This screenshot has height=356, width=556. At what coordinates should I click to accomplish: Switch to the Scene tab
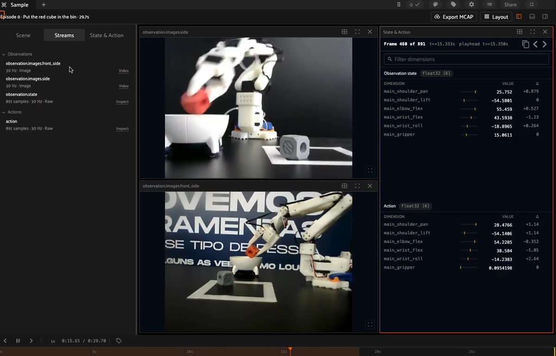tap(23, 35)
